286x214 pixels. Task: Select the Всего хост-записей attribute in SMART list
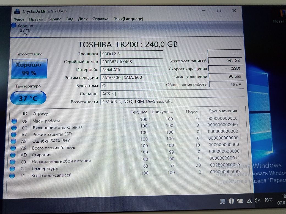[51, 175]
